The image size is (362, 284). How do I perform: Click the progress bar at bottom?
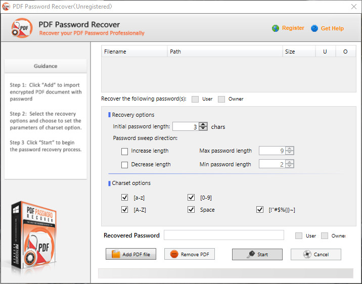click(x=225, y=273)
